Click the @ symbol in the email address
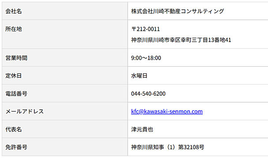 tap(141, 111)
